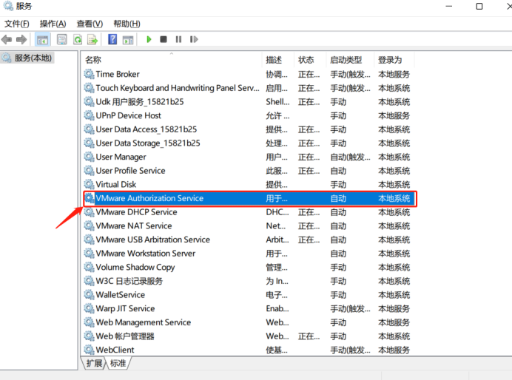Select the Udk 用户服务_15821b25 row
Screen dimensions: 512x380
pos(249,102)
